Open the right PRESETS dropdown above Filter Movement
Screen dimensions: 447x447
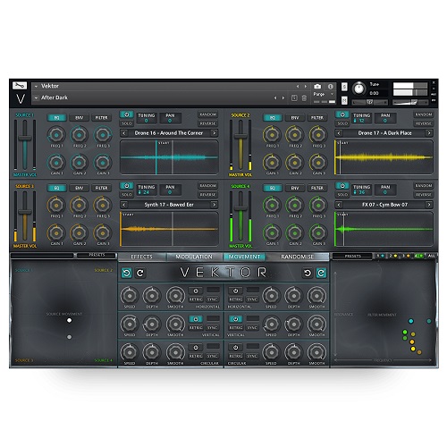[x=352, y=256]
